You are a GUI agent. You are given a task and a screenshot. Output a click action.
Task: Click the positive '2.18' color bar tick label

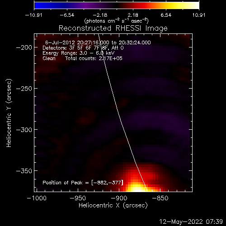133,15
